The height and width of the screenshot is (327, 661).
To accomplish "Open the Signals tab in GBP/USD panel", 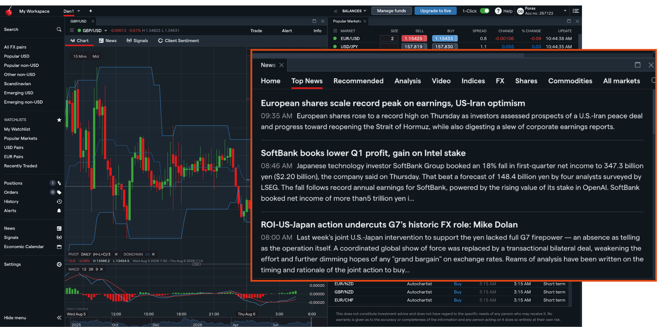I will pyautogui.click(x=137, y=41).
